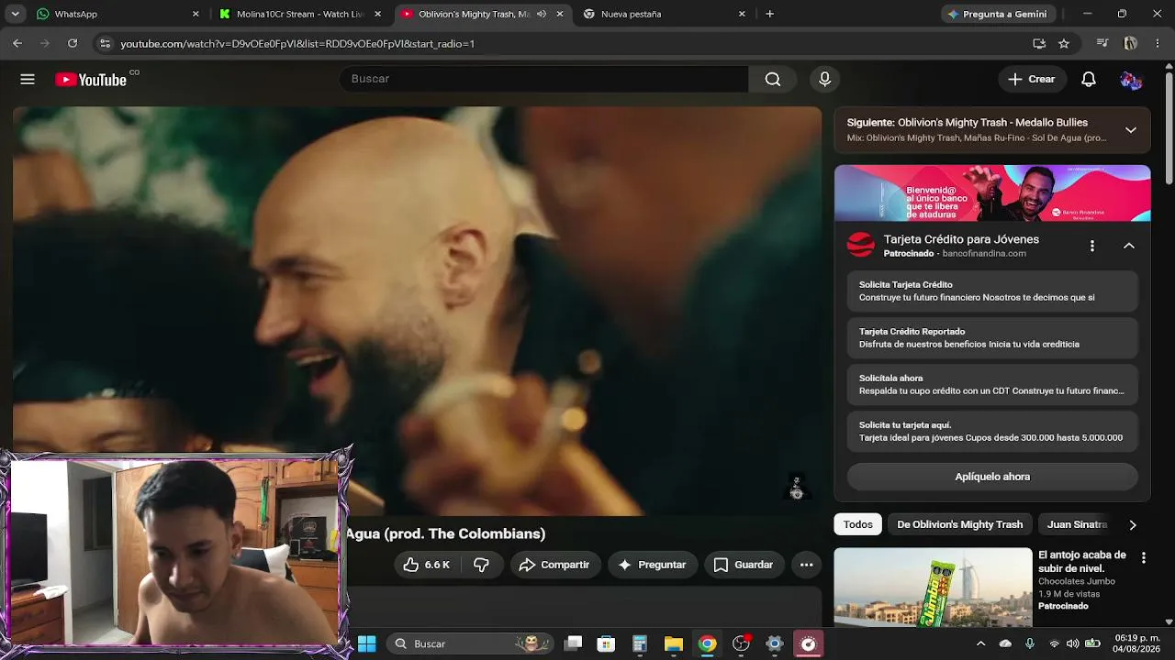Click the Pregunta a Gemini button
The width and height of the screenshot is (1175, 660).
point(996,14)
